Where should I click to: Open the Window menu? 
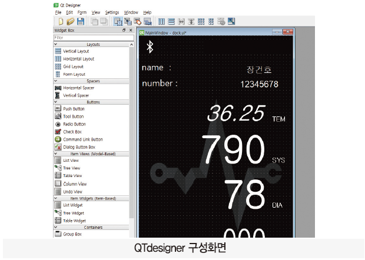131,12
